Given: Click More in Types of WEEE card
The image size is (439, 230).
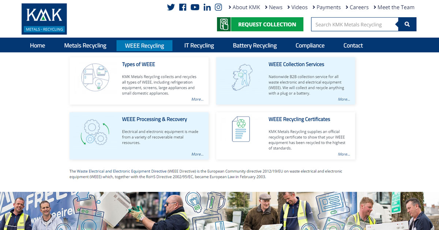Looking at the screenshot, I should [198, 99].
